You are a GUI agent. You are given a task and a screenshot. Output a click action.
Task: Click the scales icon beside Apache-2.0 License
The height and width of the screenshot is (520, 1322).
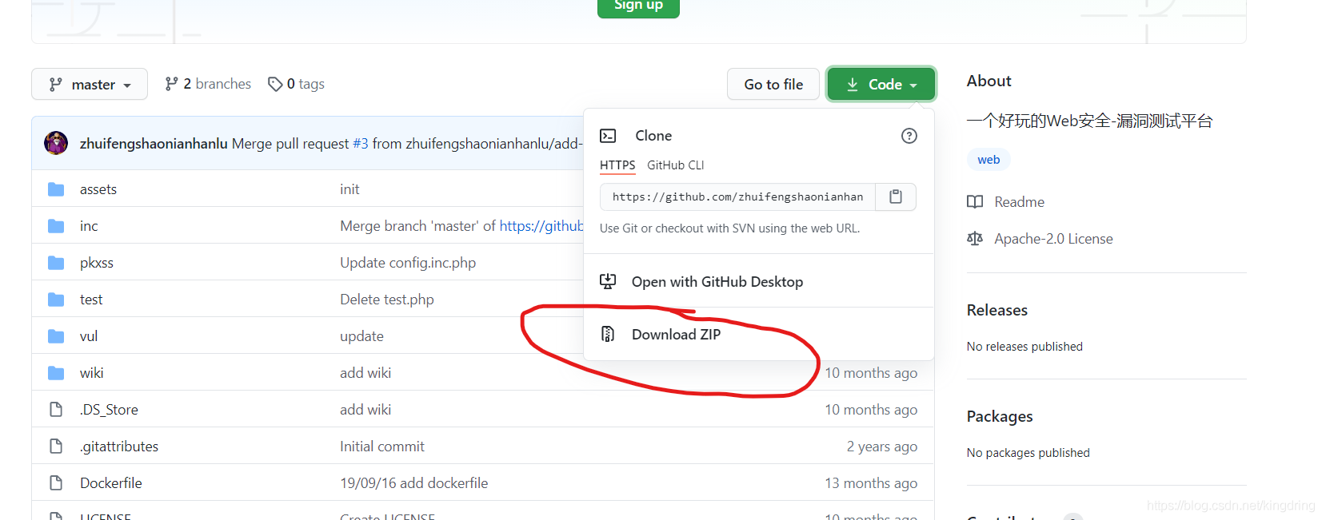click(x=975, y=239)
